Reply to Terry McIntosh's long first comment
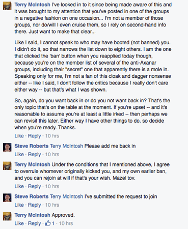The height and width of the screenshot is (229, 188). [34, 136]
